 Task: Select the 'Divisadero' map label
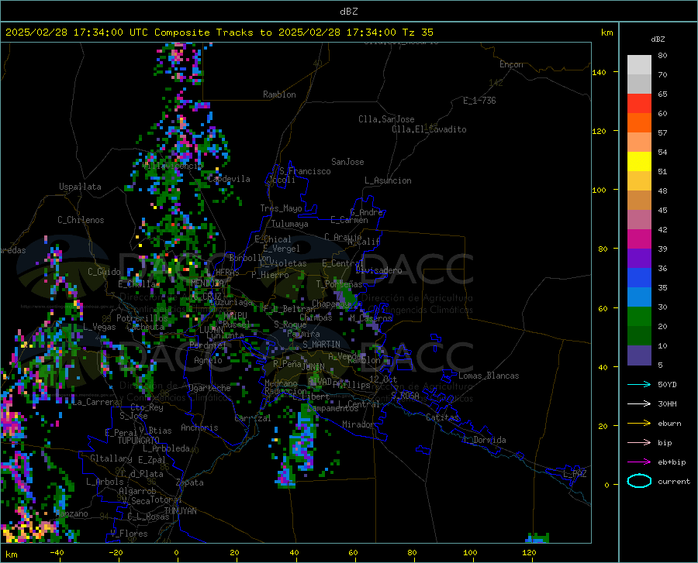point(378,270)
